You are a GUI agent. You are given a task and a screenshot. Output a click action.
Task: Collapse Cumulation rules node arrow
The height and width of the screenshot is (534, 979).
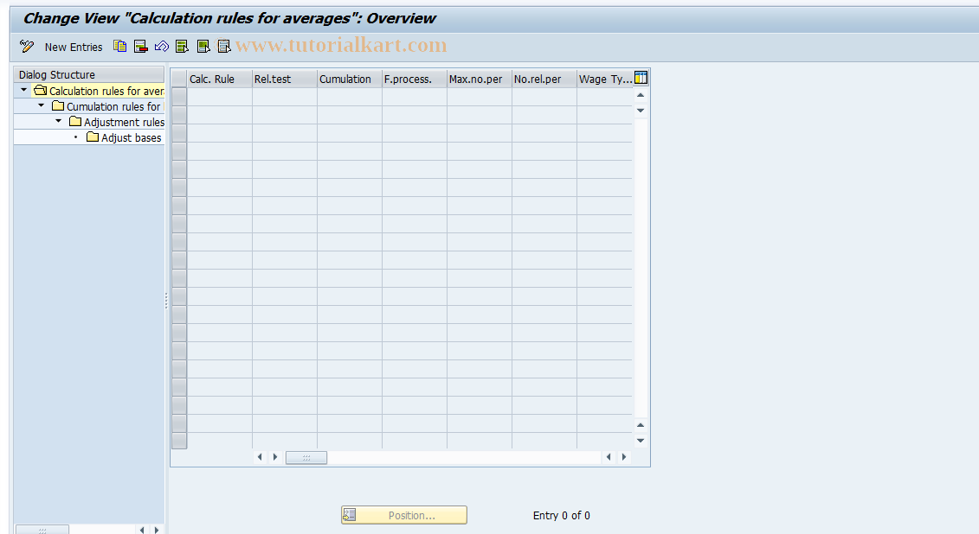(42, 106)
